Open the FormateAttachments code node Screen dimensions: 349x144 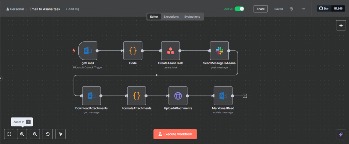coord(136,96)
